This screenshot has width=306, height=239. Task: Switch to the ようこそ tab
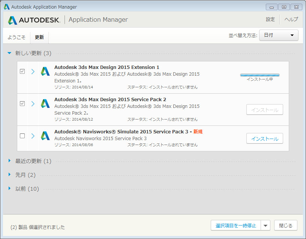pyautogui.click(x=16, y=37)
